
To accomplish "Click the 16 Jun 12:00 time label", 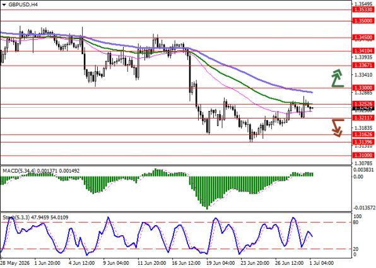I will click(186, 263).
